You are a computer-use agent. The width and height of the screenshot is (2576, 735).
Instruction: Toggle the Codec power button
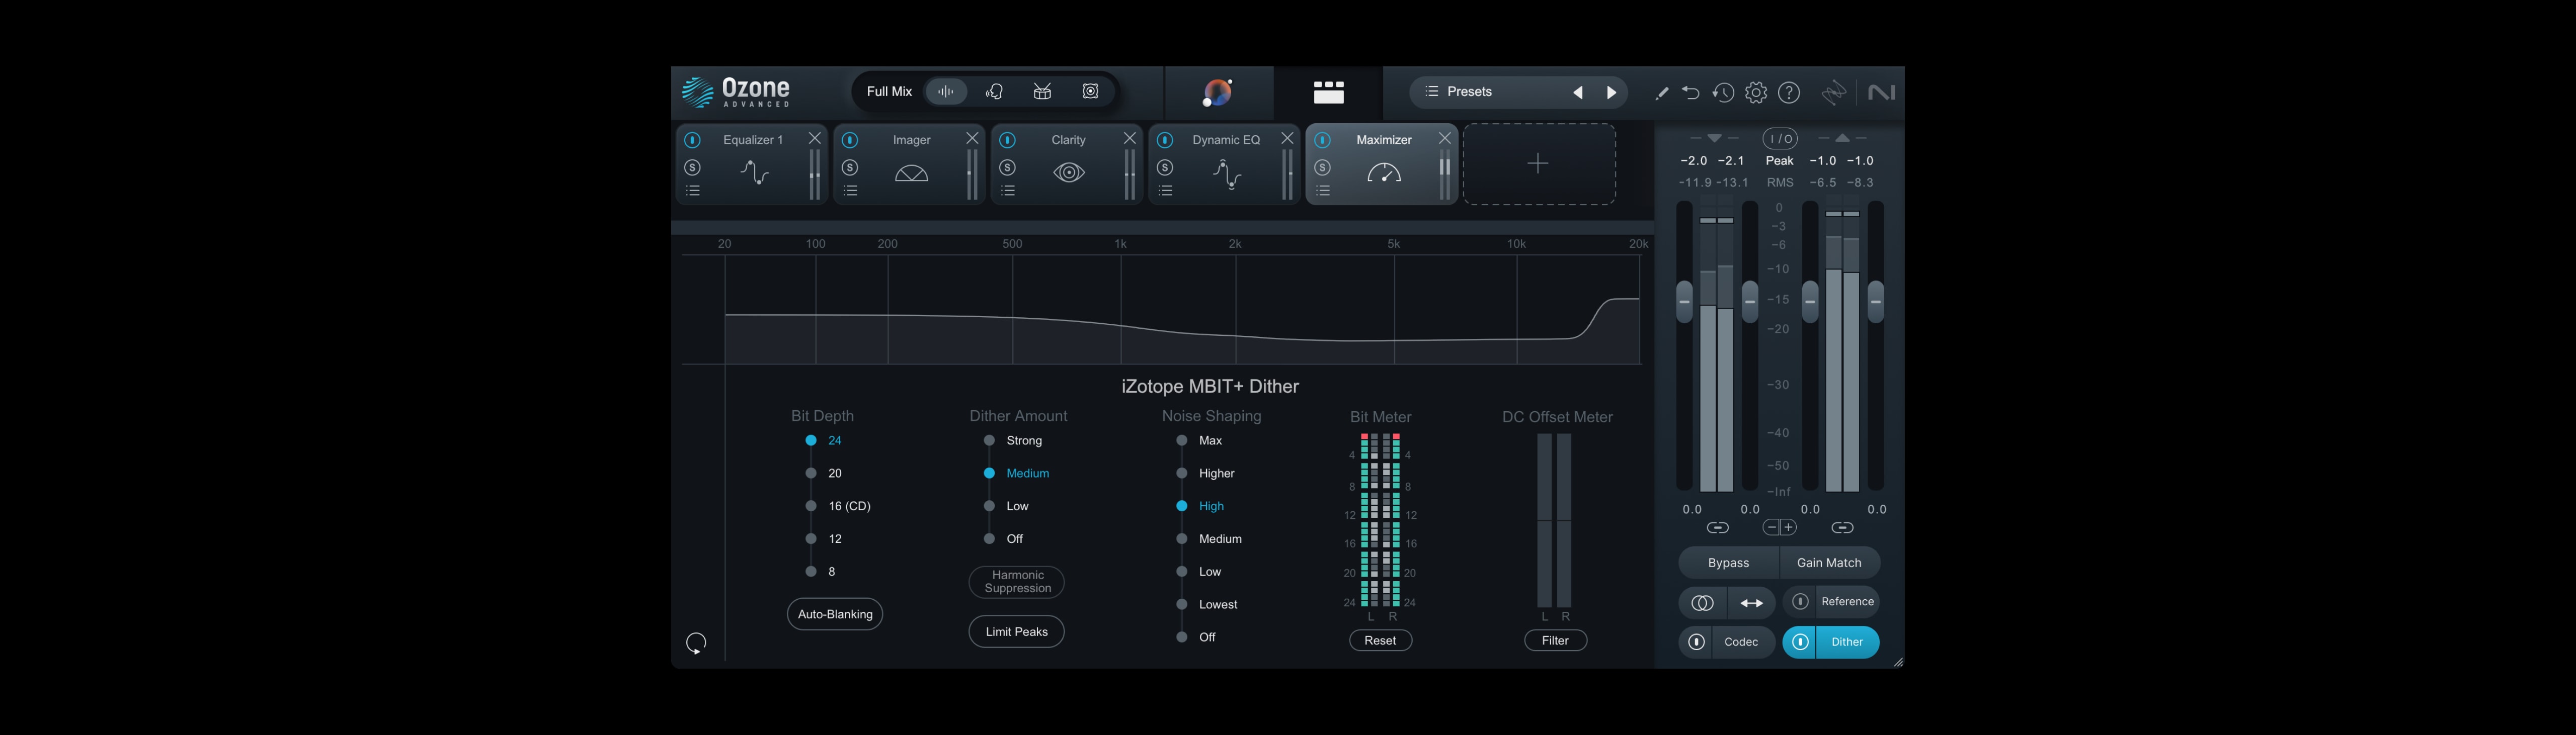click(x=1696, y=642)
